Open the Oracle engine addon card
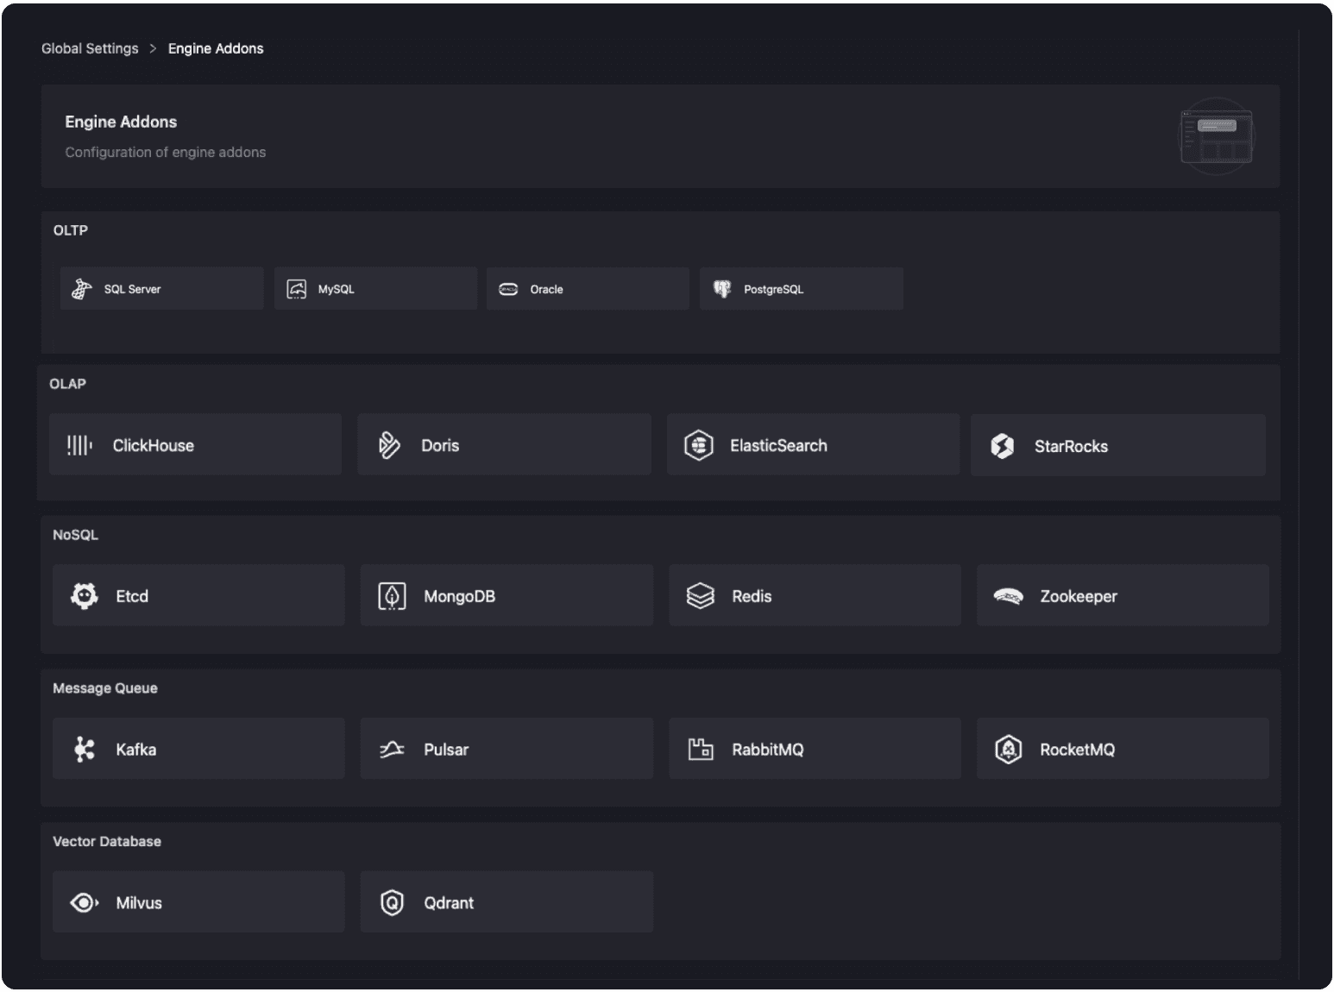 pyautogui.click(x=588, y=289)
